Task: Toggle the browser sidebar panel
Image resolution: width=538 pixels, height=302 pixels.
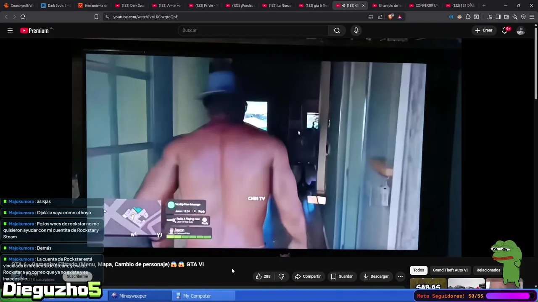Action: tap(498, 17)
